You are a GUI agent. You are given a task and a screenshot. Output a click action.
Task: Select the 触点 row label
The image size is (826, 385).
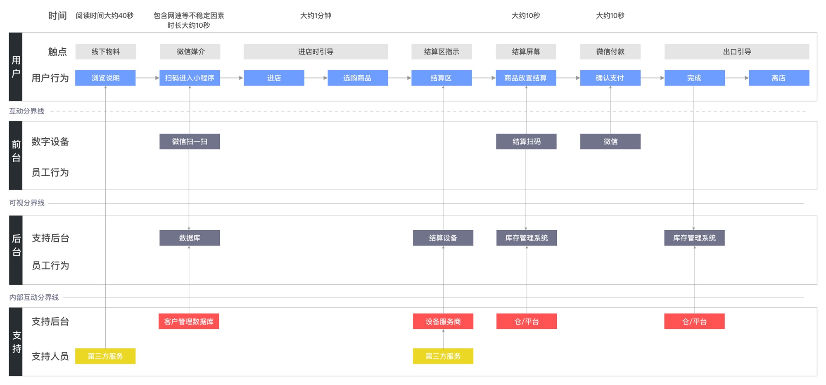coord(57,52)
